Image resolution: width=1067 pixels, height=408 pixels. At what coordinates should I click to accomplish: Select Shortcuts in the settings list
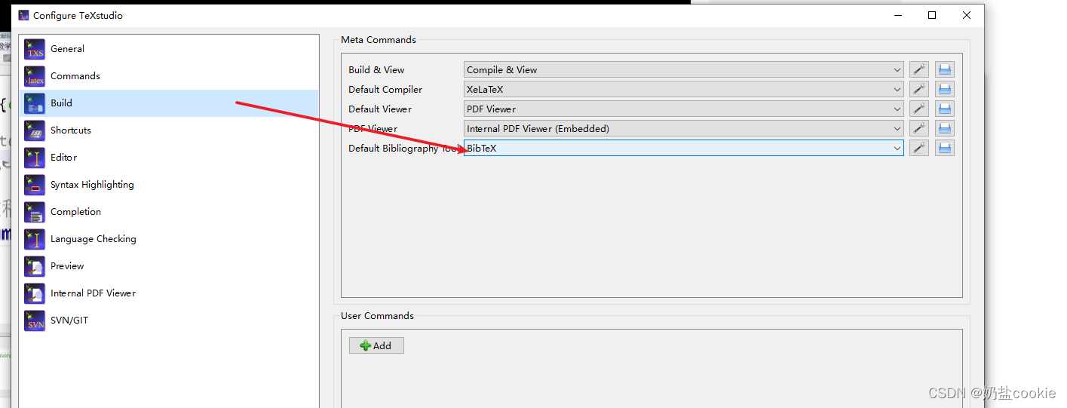169,130
